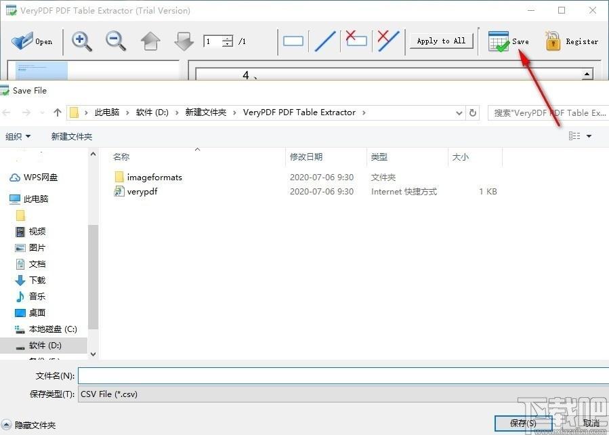Open view options dropdown arrow
The width and height of the screenshot is (609, 435).
coord(589,136)
